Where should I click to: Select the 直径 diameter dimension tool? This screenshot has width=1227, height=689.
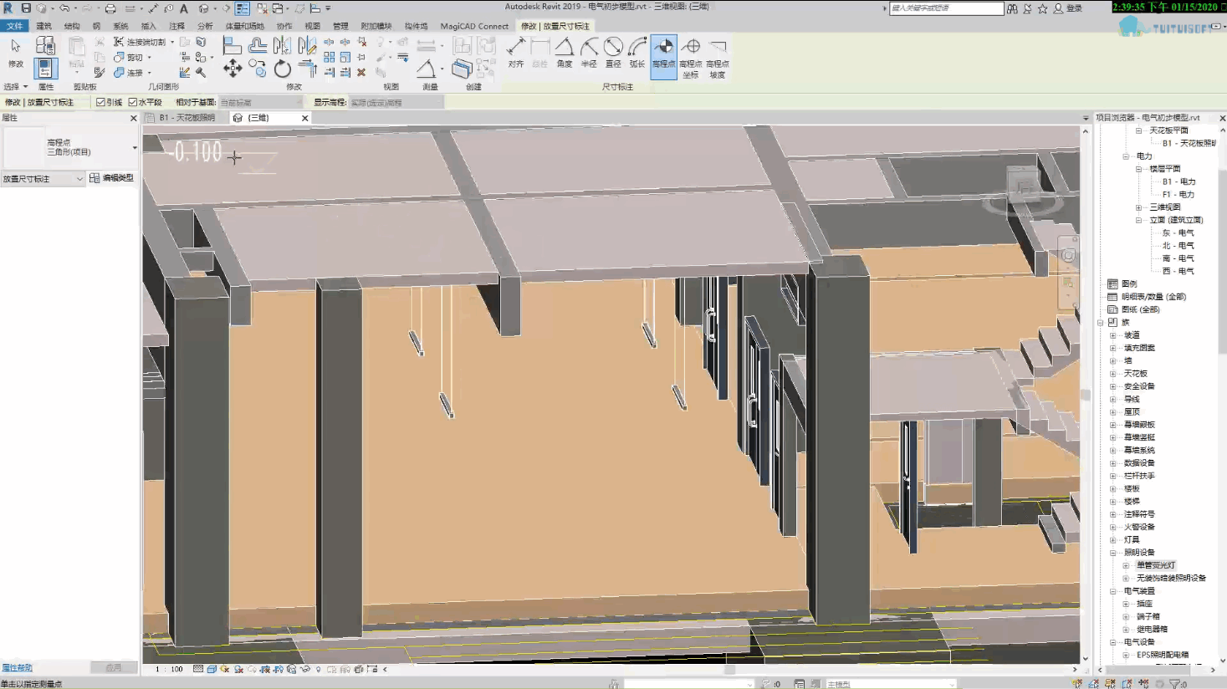point(613,52)
